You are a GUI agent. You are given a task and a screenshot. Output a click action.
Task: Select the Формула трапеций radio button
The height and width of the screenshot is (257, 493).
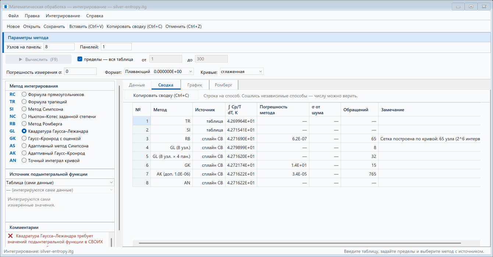(x=24, y=102)
